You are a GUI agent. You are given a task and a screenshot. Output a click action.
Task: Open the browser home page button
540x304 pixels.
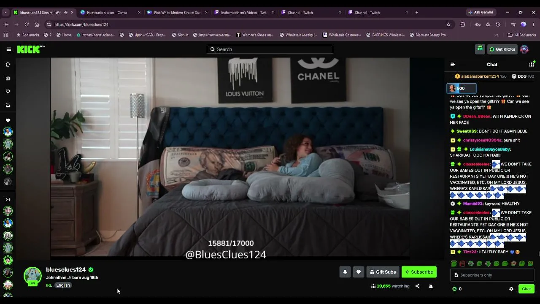pos(37,24)
